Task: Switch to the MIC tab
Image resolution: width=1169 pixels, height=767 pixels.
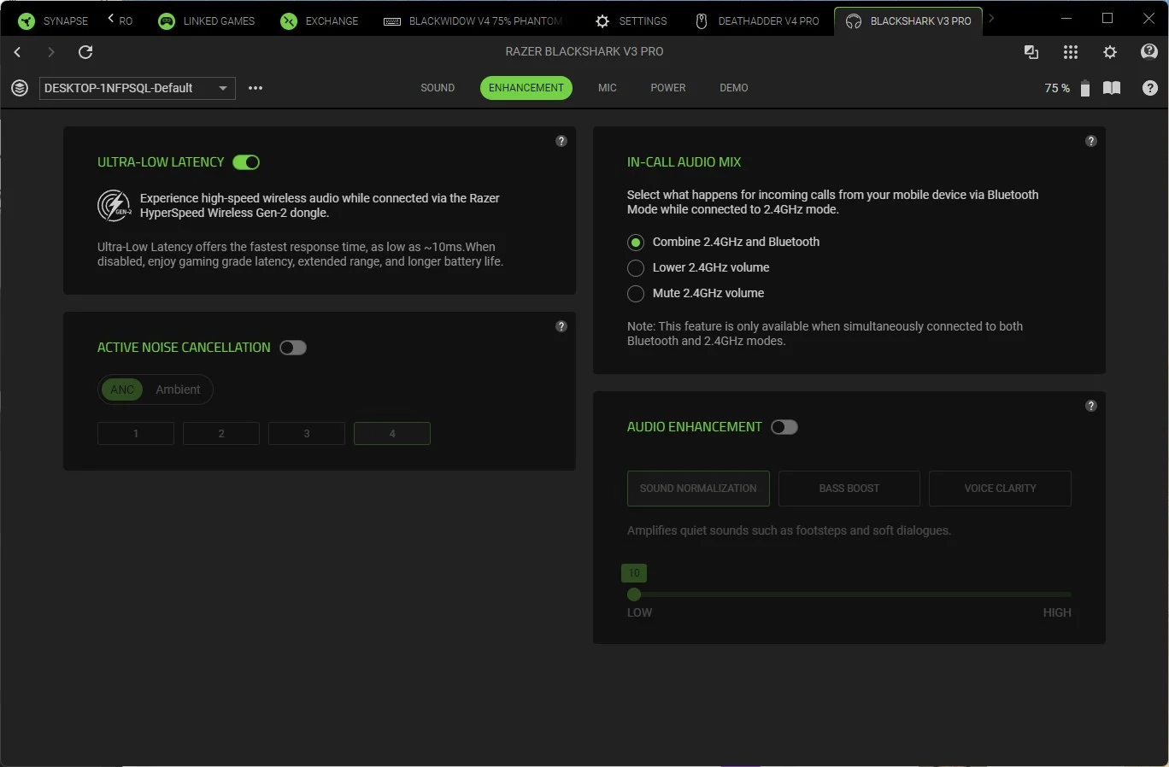Action: pos(607,88)
